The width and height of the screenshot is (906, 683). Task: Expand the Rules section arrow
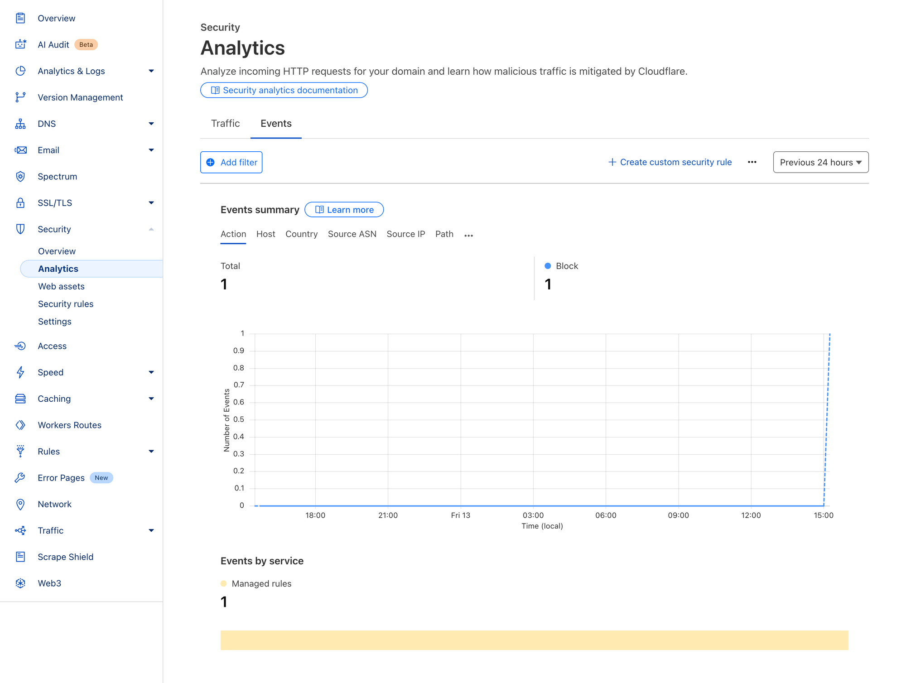pyautogui.click(x=151, y=451)
